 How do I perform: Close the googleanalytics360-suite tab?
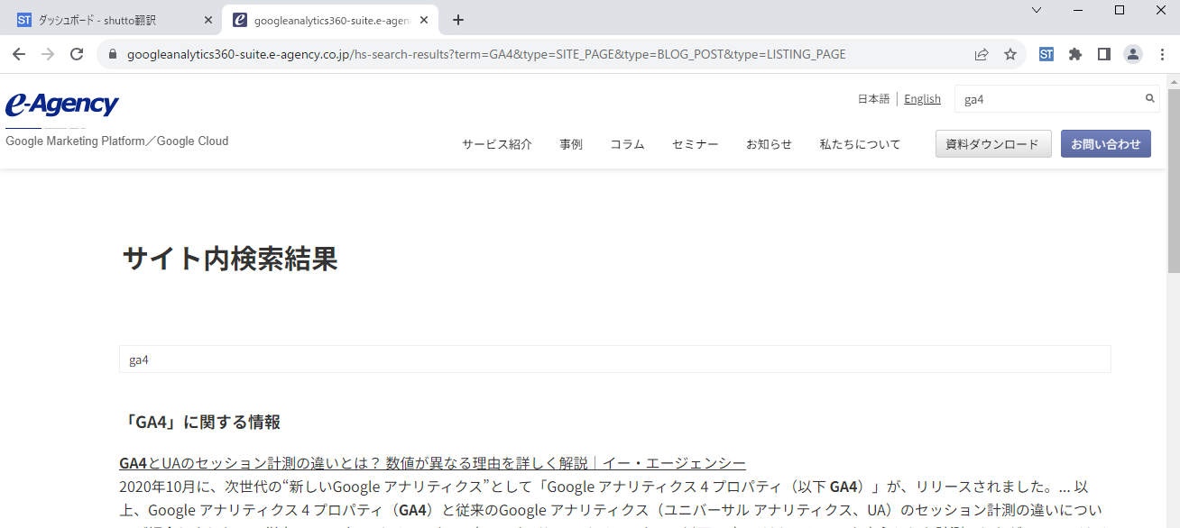[x=424, y=20]
